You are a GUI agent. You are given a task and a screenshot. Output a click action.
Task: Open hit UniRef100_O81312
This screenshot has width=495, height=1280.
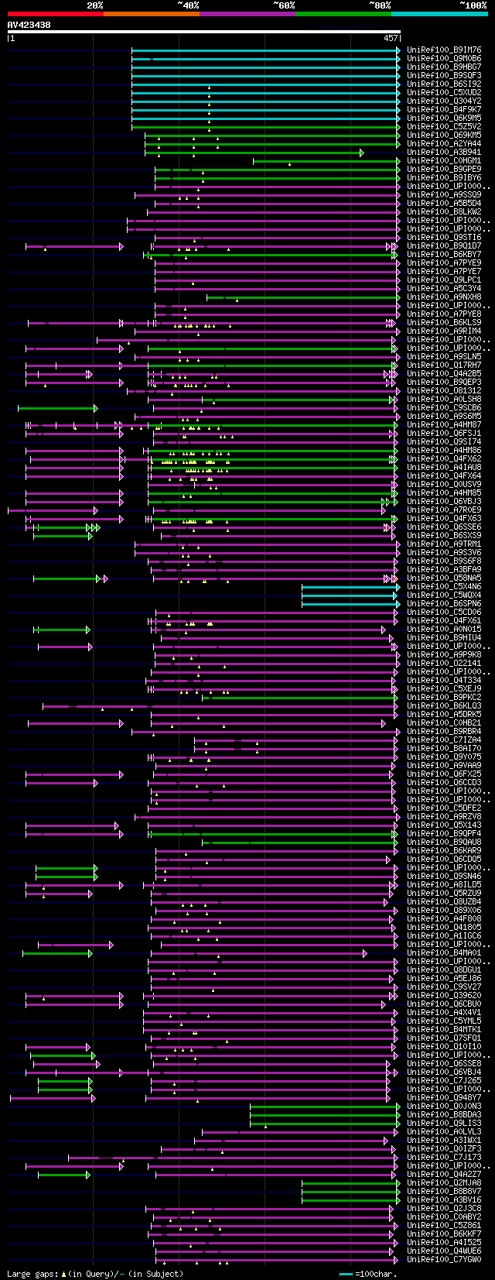coord(444,391)
